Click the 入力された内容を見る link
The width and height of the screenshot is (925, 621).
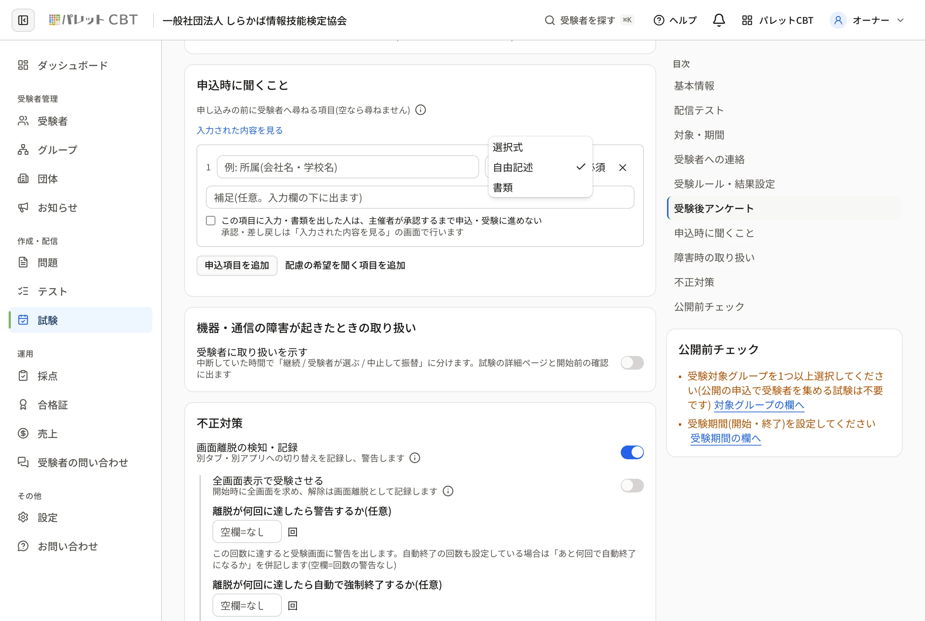240,130
